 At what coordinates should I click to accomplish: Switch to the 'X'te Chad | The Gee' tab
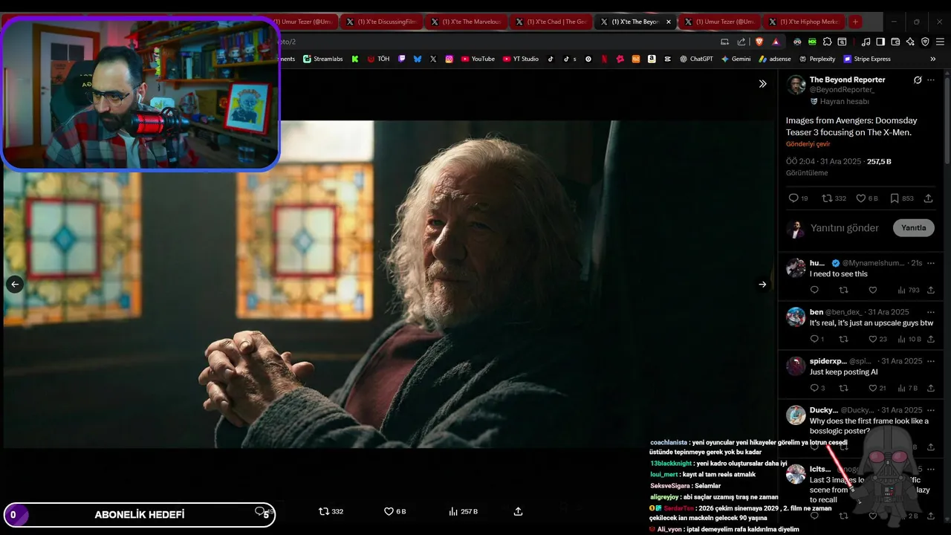551,22
